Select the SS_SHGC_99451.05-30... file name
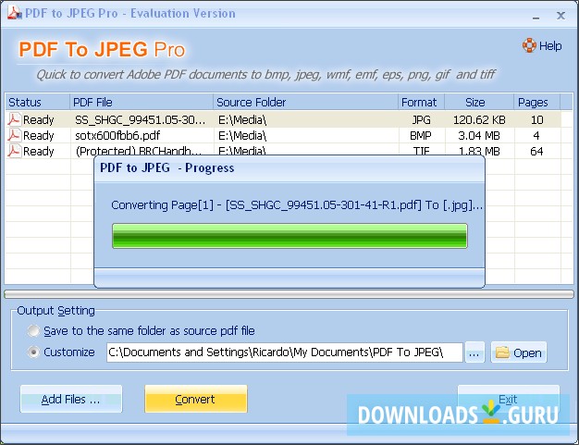579x445 pixels. point(140,119)
